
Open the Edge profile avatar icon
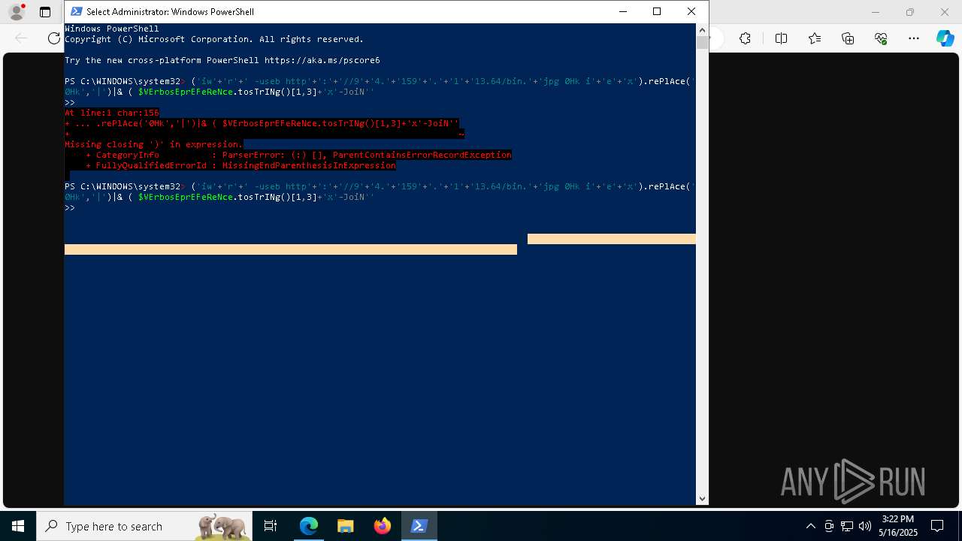[17, 12]
